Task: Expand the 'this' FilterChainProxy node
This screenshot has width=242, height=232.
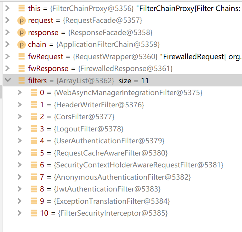Action: pos(8,8)
